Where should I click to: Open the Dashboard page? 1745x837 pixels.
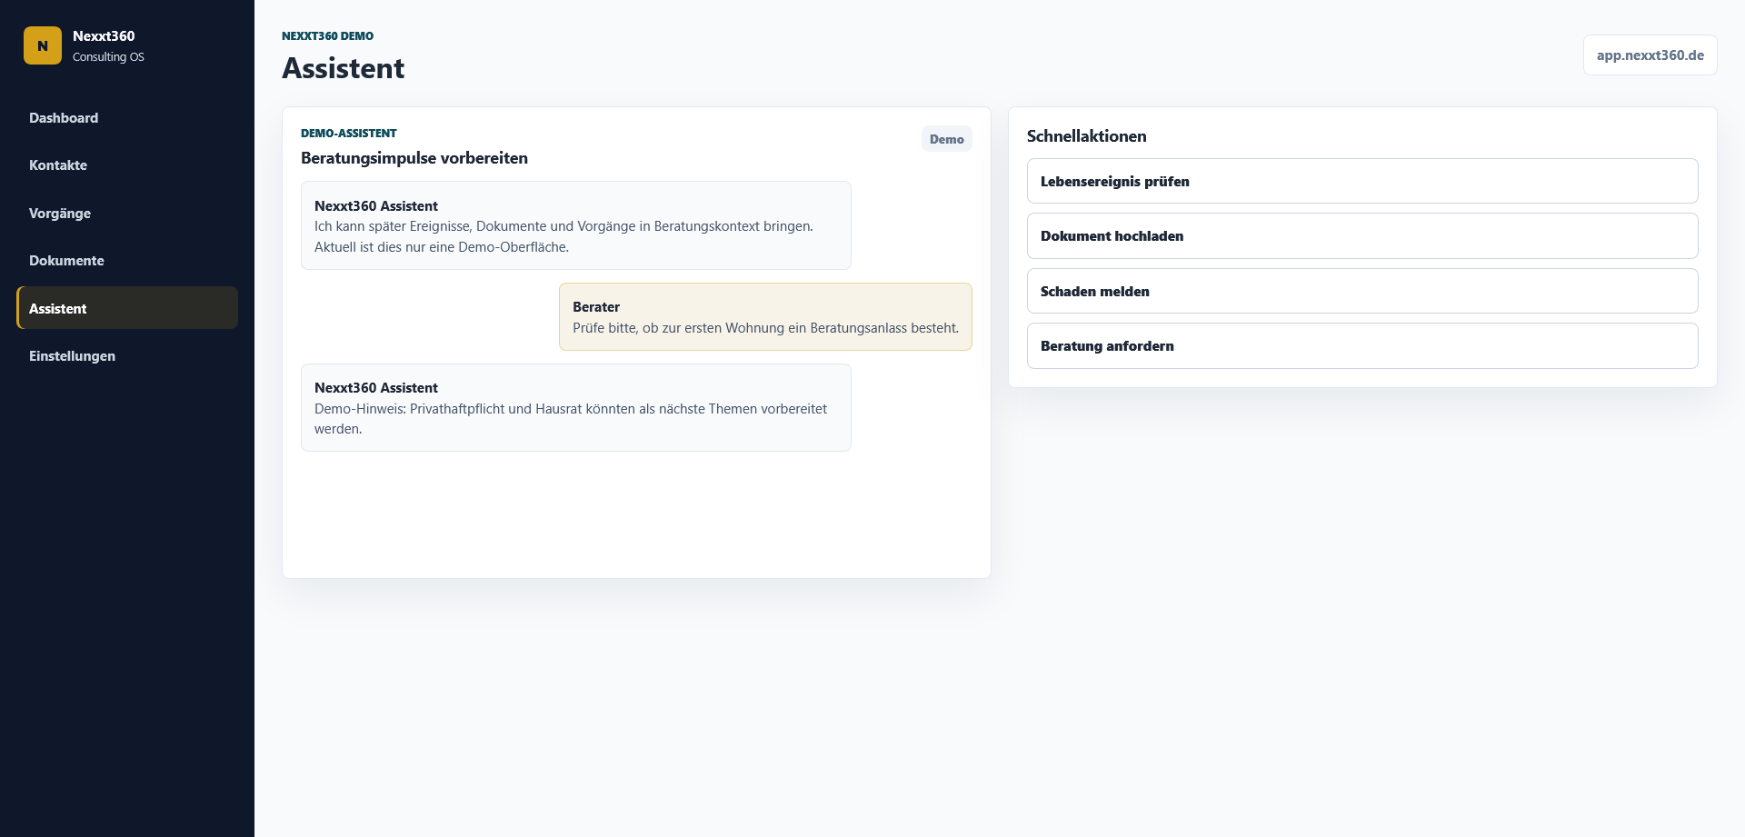(127, 118)
